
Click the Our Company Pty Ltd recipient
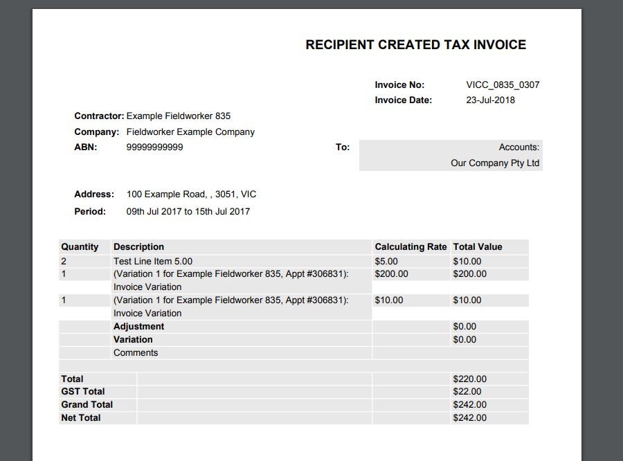tap(494, 163)
